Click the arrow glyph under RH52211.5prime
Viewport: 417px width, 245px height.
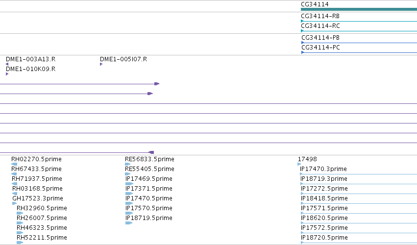[x=20, y=243]
